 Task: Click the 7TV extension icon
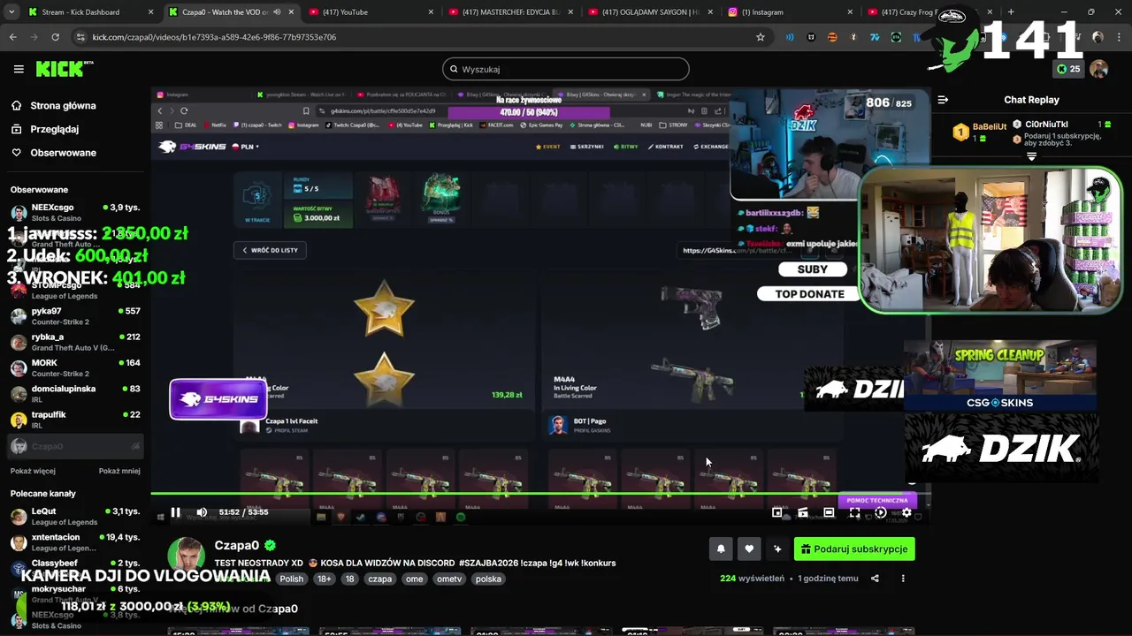875,37
